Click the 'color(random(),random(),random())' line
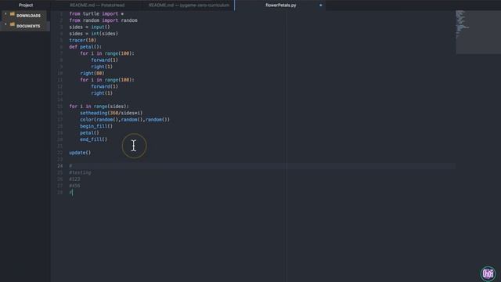Image resolution: width=501 pixels, height=282 pixels. click(125, 120)
